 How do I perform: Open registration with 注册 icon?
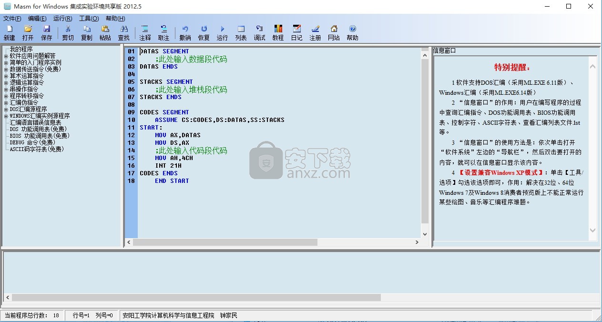click(x=315, y=33)
